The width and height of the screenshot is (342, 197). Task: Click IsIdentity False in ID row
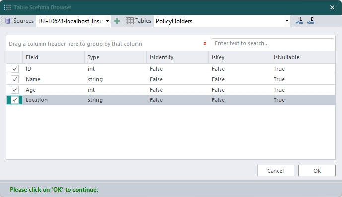click(x=178, y=69)
